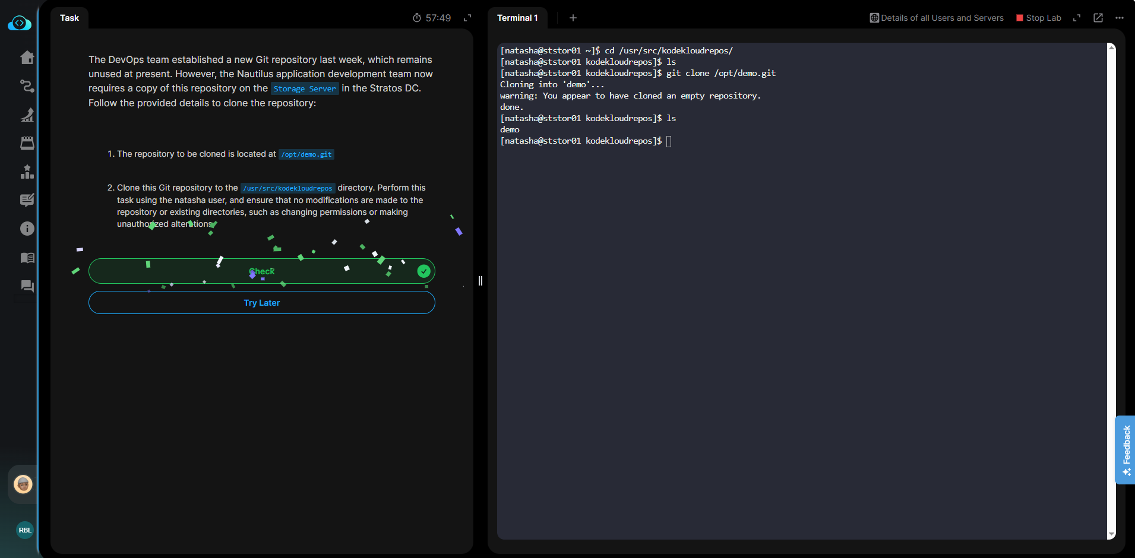The width and height of the screenshot is (1135, 558).
Task: Switch to the Terminal 1 tab
Action: (x=517, y=18)
